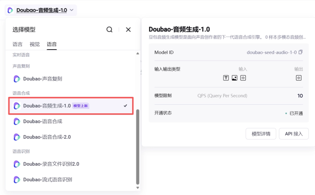The width and height of the screenshot is (315, 195).
Task: Click the Doubao-流式语音识别 logo icon
Action: click(17, 180)
